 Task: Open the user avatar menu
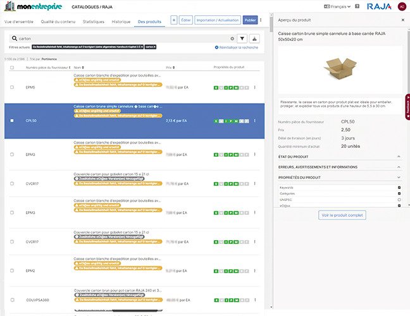[402, 6]
